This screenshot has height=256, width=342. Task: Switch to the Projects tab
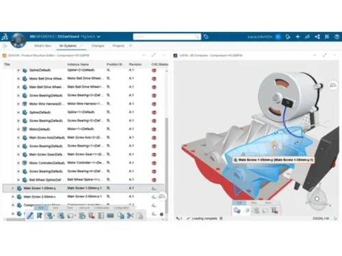click(x=118, y=46)
